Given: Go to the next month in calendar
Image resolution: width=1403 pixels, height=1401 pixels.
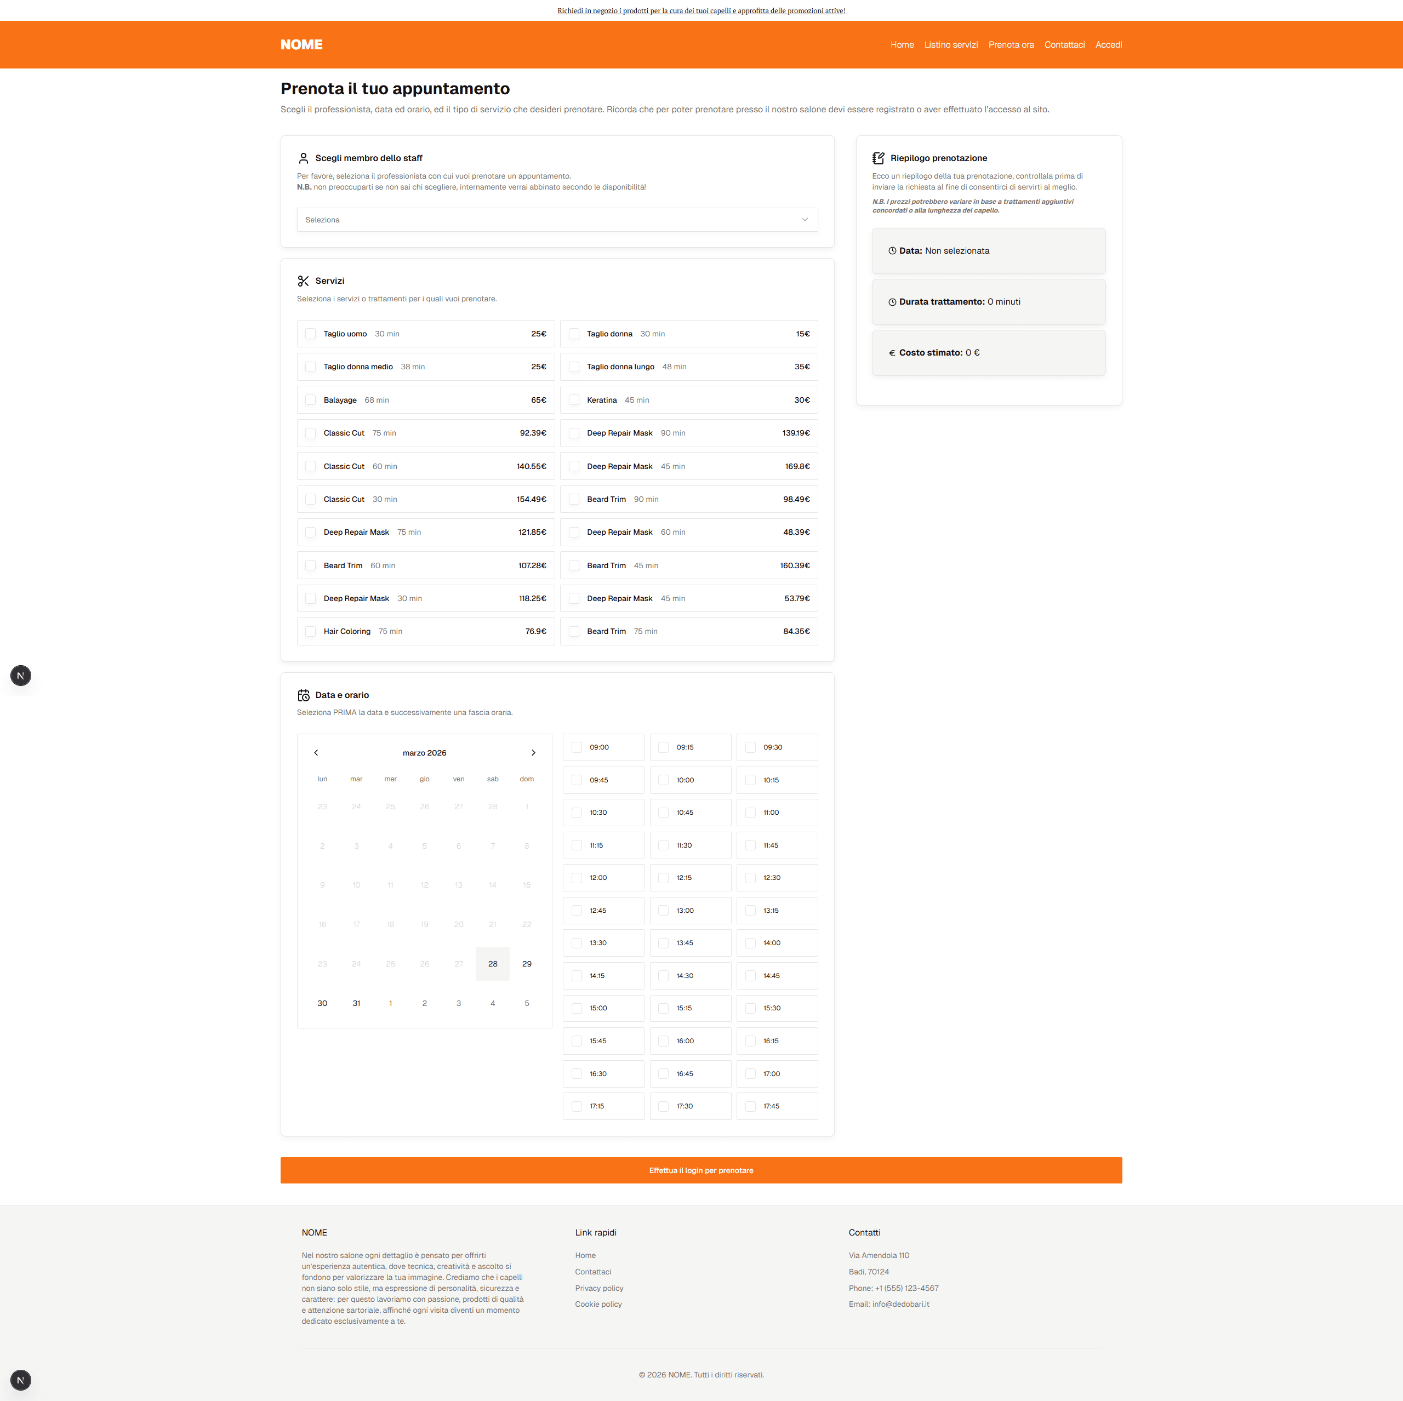Looking at the screenshot, I should pos(533,753).
